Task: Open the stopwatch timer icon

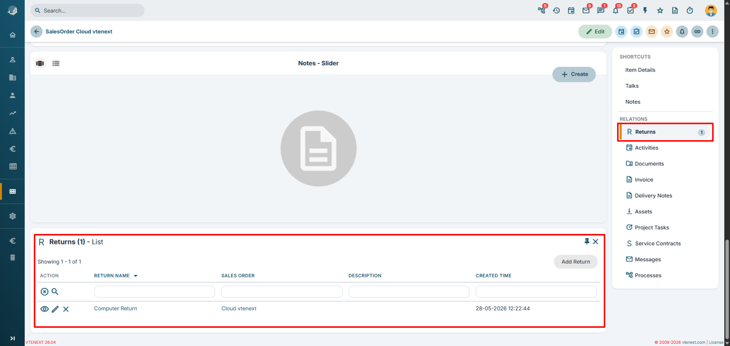Action: tap(690, 10)
